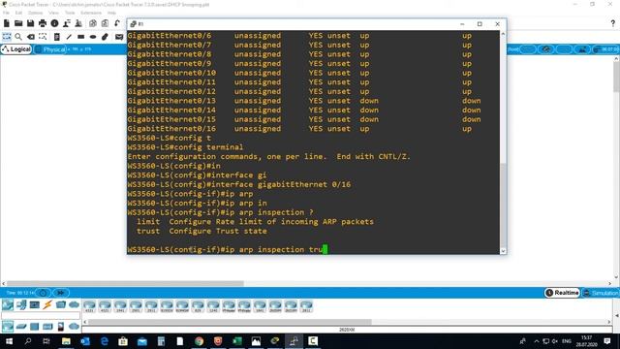Pick the Delete tool icon
The height and width of the screenshot is (349, 620).
30,37
